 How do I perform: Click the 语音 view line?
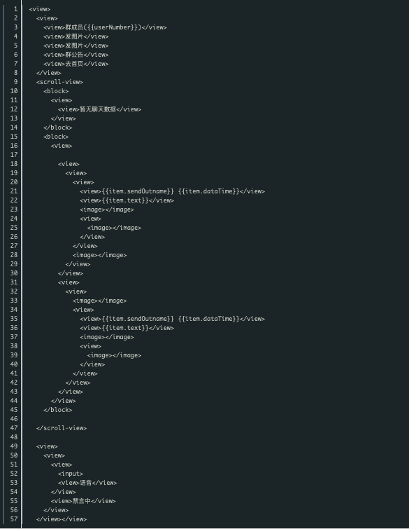[87, 483]
